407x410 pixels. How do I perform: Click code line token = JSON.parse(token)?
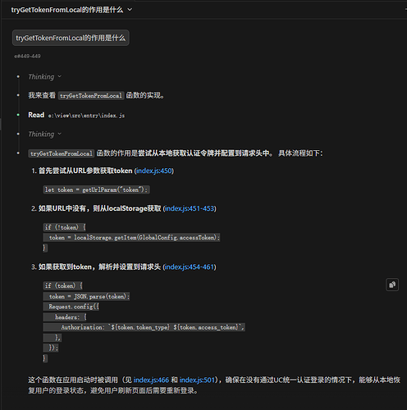click(x=86, y=296)
